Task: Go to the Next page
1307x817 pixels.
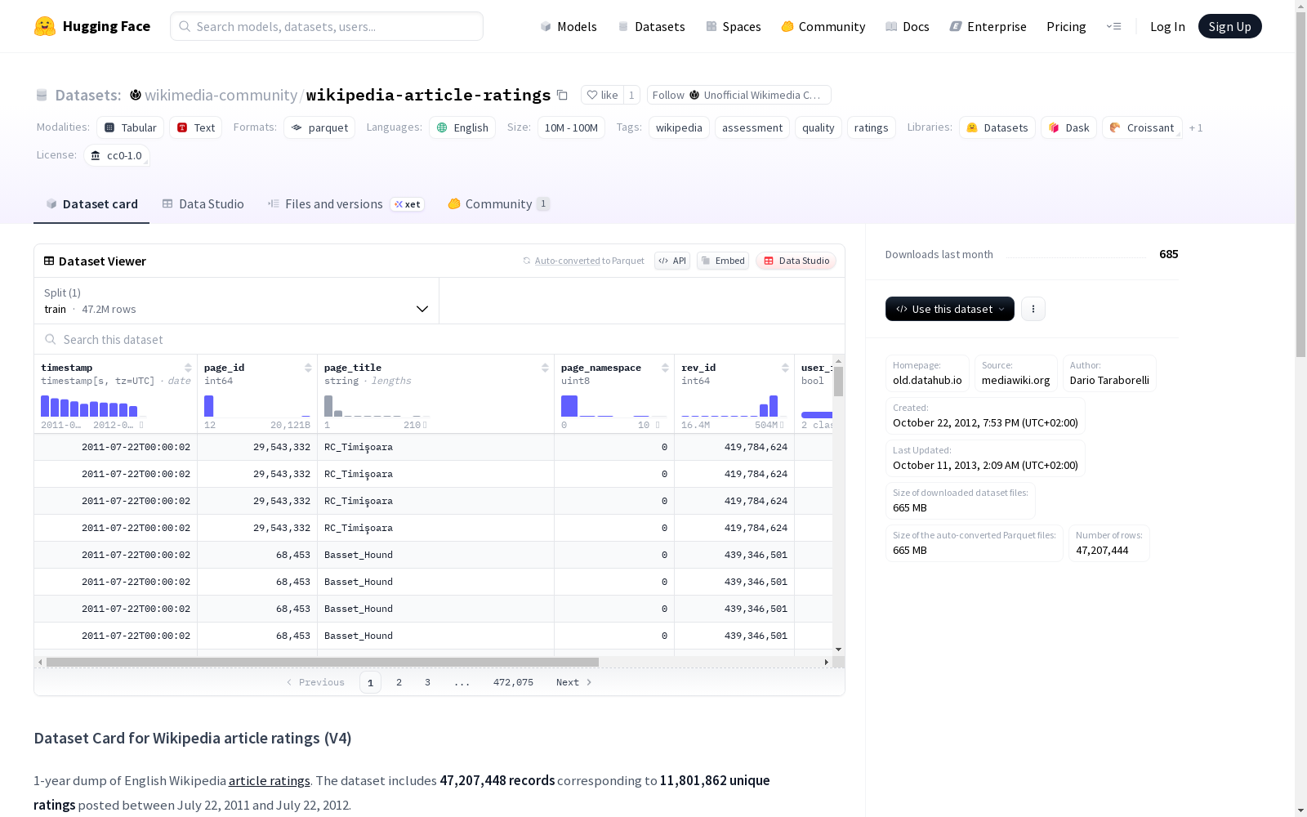Action: [573, 682]
